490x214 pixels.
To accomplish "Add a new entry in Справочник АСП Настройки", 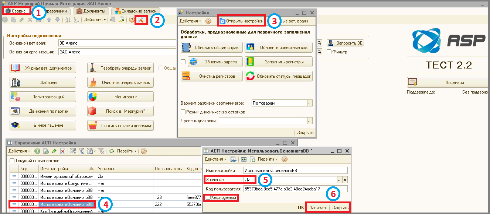I will pos(37,151).
